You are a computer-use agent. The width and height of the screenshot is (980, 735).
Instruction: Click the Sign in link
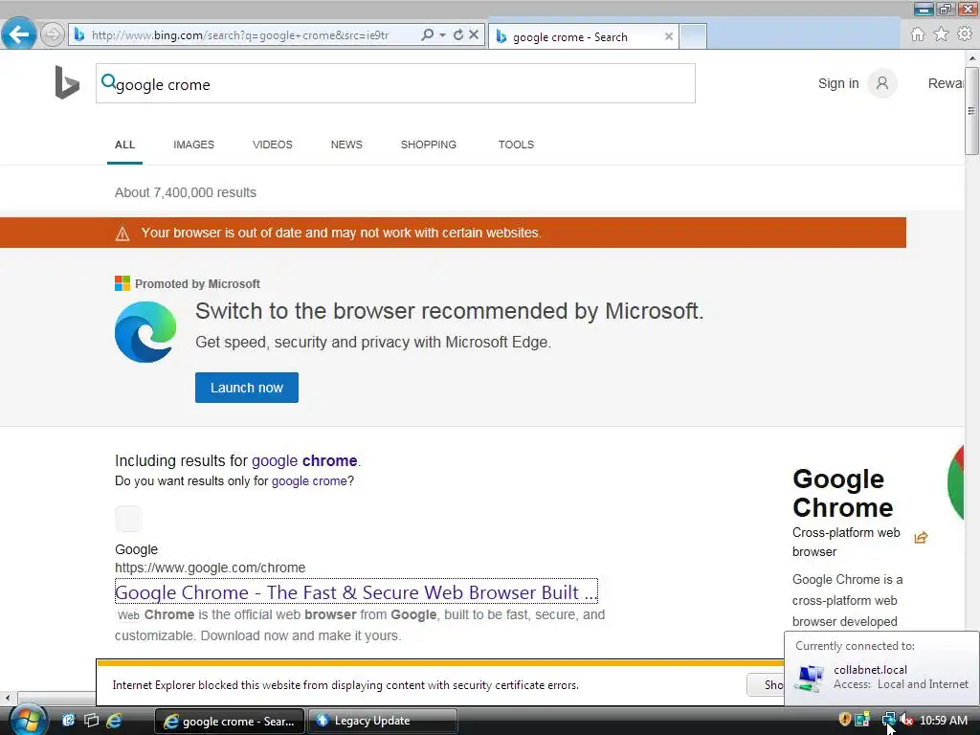click(x=838, y=83)
